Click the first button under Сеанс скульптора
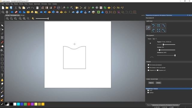192x108 pixels. 151,83
